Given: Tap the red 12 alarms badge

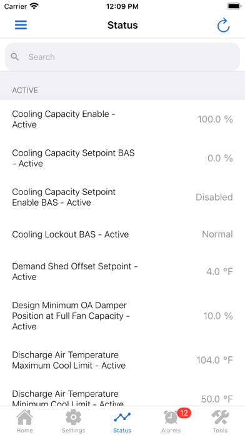Looking at the screenshot, I should pyautogui.click(x=184, y=412).
